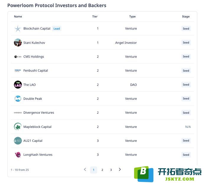Open page 2 of investors
Viewport: 205px width, 183px height.
point(102,170)
